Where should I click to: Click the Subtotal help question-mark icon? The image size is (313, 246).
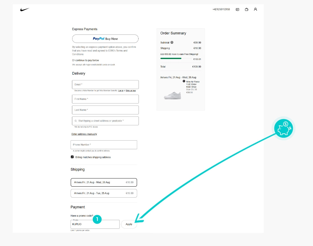(x=172, y=42)
